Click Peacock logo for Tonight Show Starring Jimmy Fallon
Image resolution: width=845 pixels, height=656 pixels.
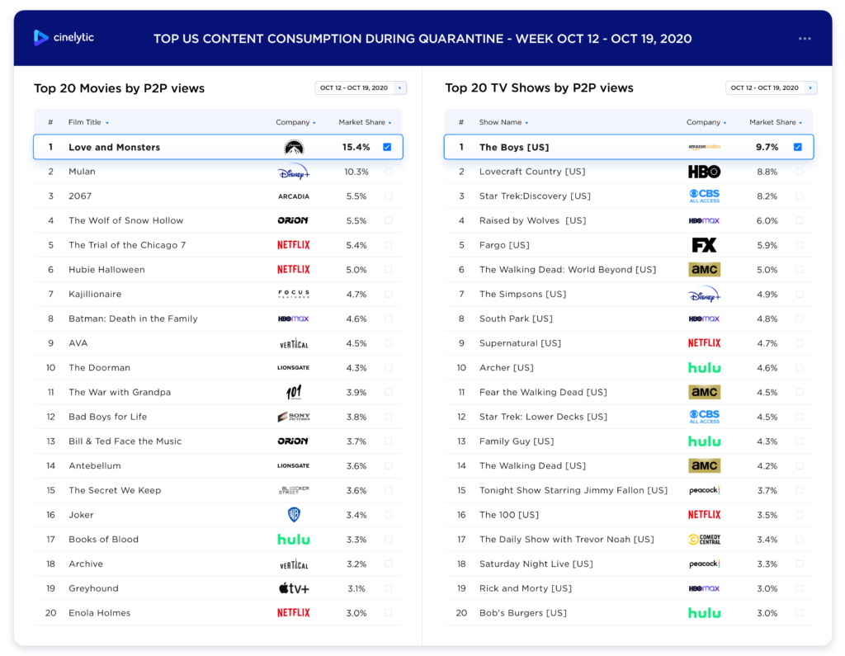[x=705, y=490]
